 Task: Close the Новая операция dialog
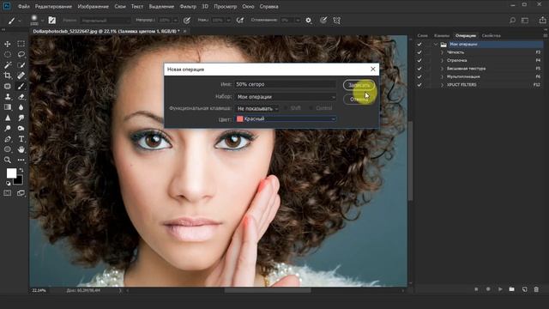pos(373,69)
